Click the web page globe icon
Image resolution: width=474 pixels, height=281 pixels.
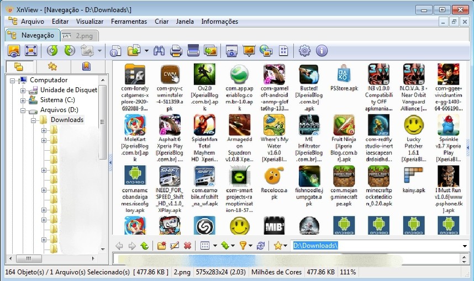click(x=266, y=51)
